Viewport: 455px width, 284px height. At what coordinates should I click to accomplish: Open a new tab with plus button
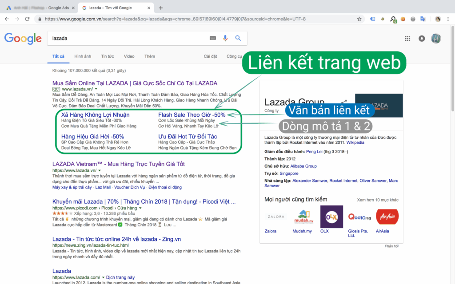(161, 8)
